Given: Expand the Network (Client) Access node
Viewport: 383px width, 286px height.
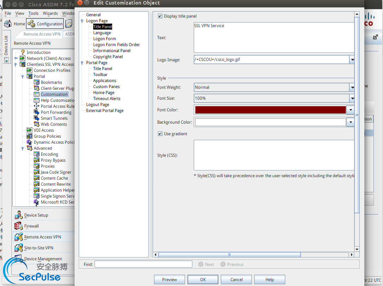Looking at the screenshot, I should [16, 58].
